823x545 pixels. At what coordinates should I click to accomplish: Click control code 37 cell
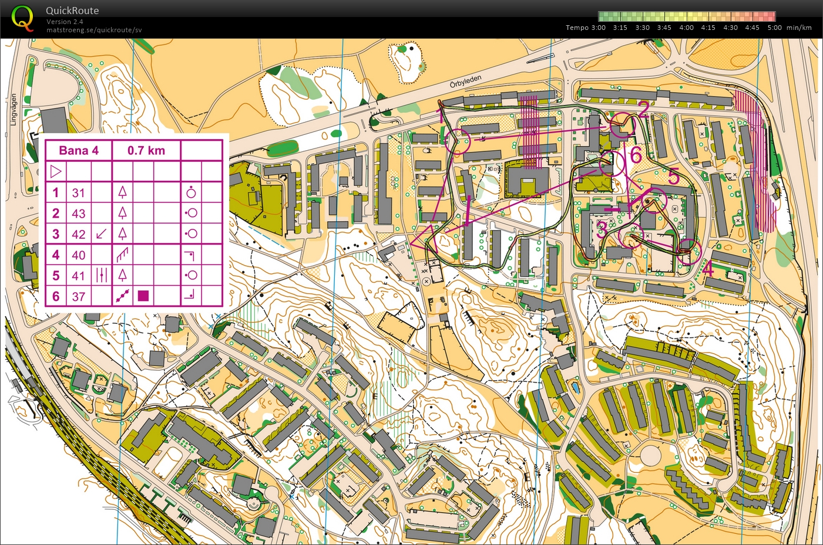tap(79, 296)
